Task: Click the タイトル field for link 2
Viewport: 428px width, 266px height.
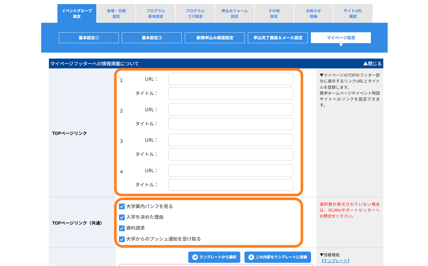Action: (x=231, y=124)
